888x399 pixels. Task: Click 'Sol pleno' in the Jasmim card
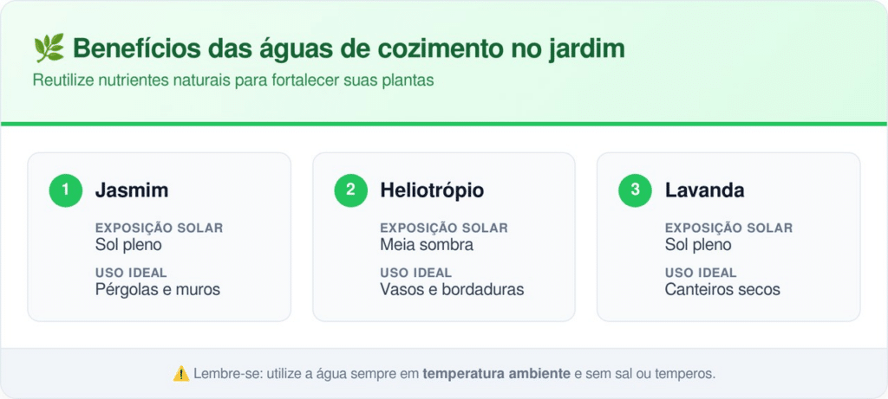[x=128, y=245]
